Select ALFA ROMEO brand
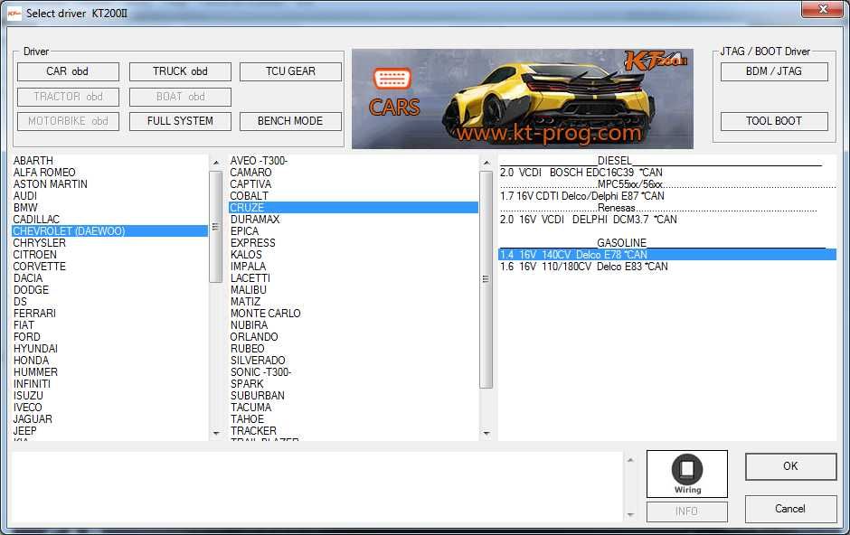 point(109,173)
